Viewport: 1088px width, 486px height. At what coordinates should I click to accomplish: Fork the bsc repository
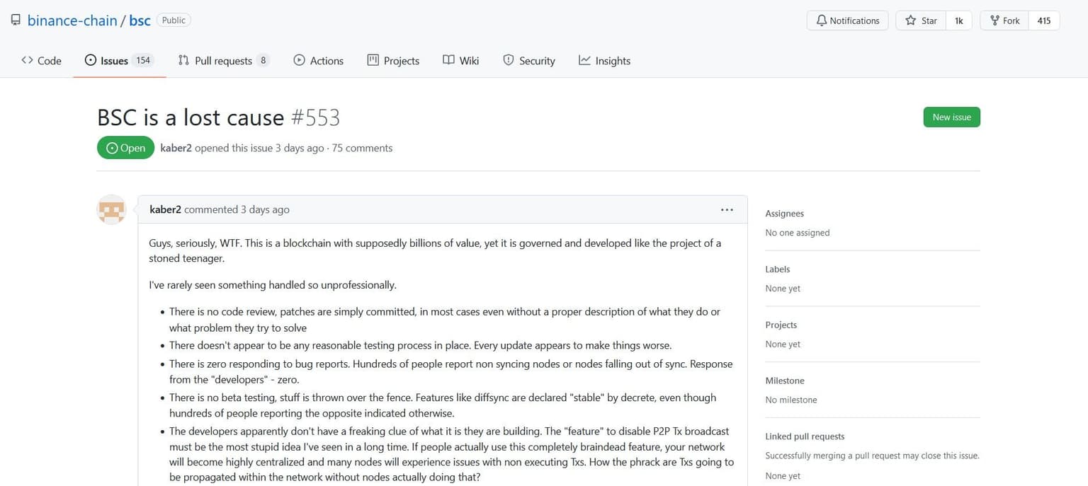click(x=1004, y=21)
